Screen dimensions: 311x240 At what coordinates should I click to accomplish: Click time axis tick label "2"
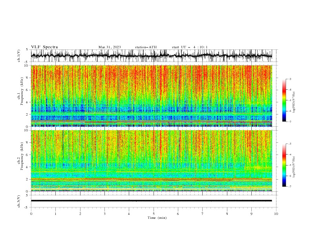tap(80, 214)
